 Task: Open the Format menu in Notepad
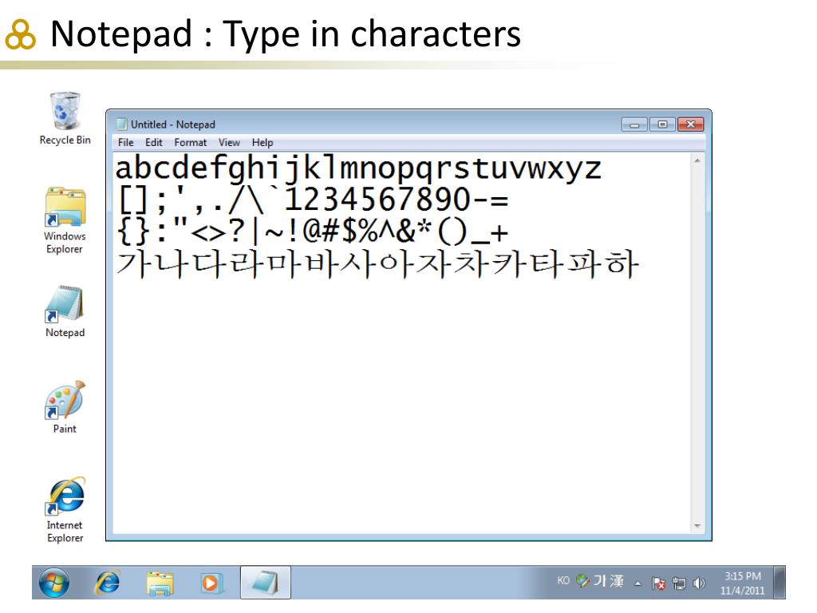coord(190,142)
